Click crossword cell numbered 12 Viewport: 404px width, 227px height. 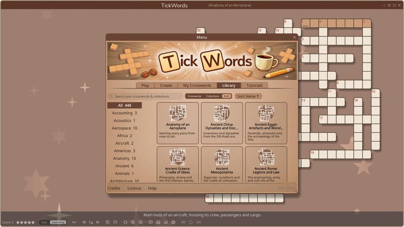(x=323, y=119)
